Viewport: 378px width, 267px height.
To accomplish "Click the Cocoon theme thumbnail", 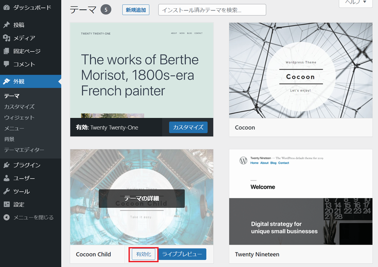I will click(300, 70).
